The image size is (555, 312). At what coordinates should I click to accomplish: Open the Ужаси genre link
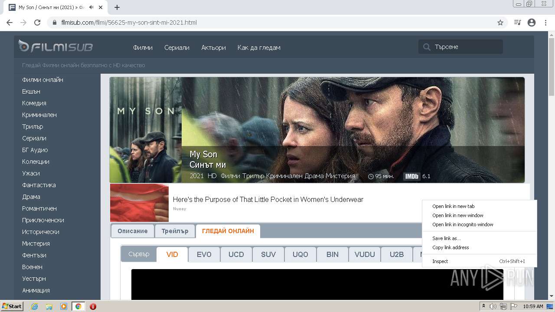[x=31, y=173]
